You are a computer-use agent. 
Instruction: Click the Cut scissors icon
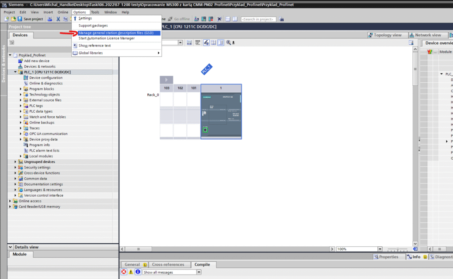pyautogui.click(x=58, y=19)
